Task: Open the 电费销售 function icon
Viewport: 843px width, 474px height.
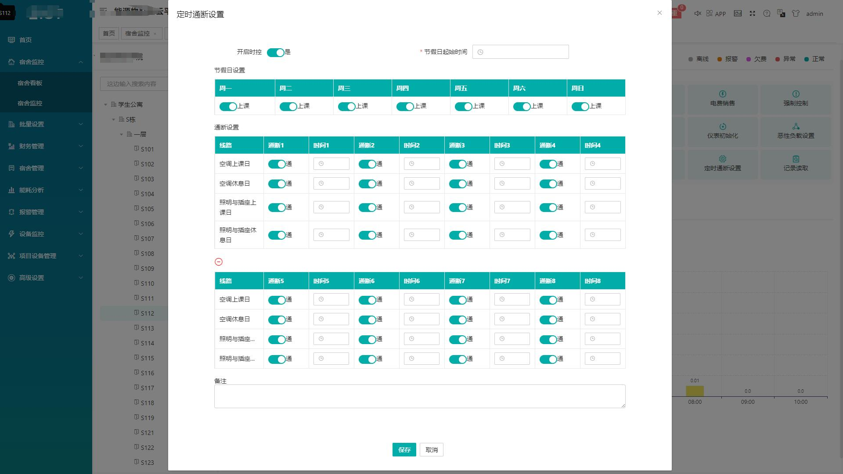Action: [x=722, y=100]
